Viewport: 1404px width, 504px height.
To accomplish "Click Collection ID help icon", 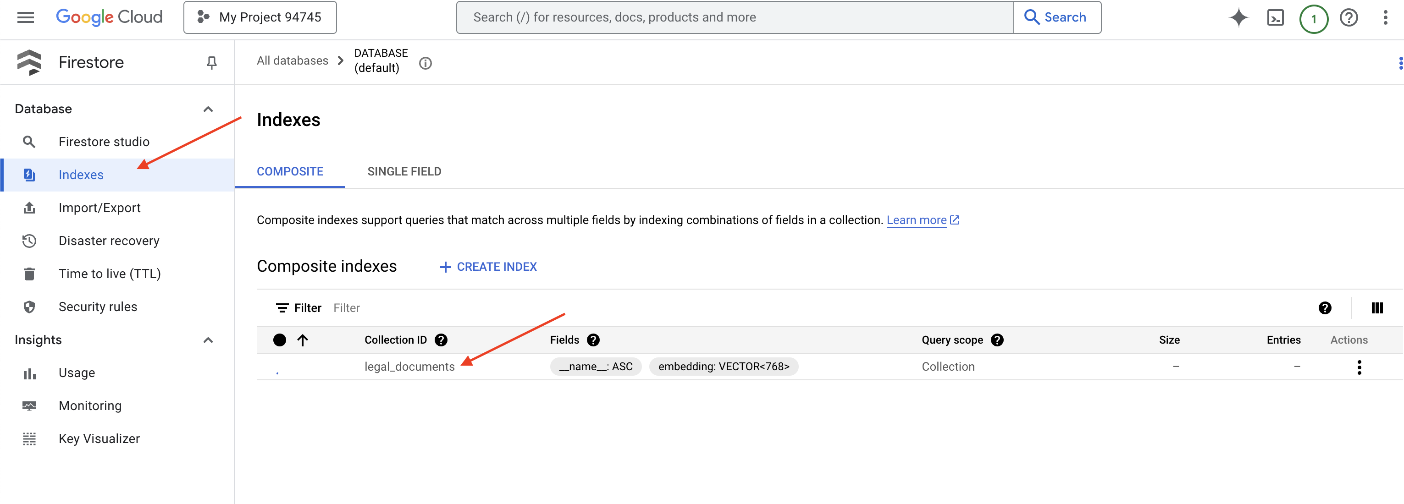I will (441, 340).
